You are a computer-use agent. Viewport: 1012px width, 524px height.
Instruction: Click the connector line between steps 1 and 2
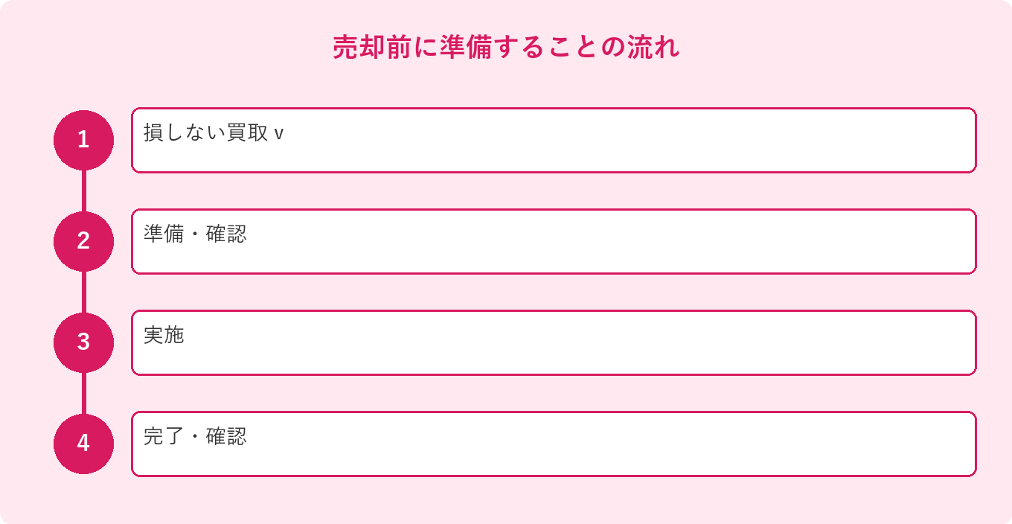[83, 191]
